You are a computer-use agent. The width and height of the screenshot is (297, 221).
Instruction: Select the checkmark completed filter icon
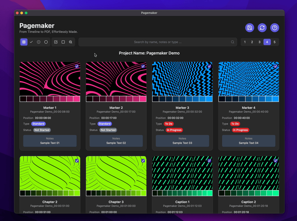tap(31, 42)
